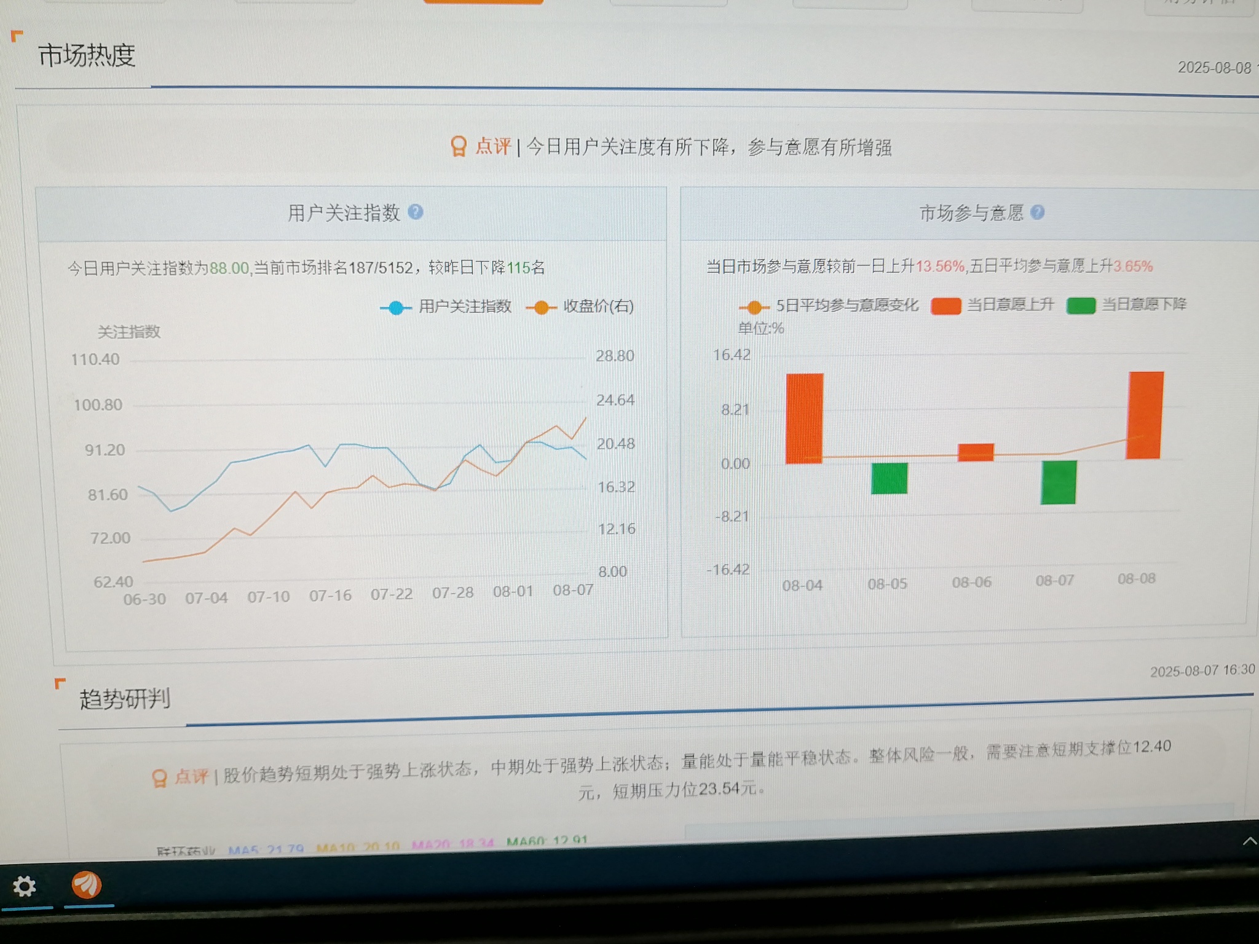Screen dimensions: 1259x944
Task: Click the green 115 rank change
Action: tap(518, 267)
